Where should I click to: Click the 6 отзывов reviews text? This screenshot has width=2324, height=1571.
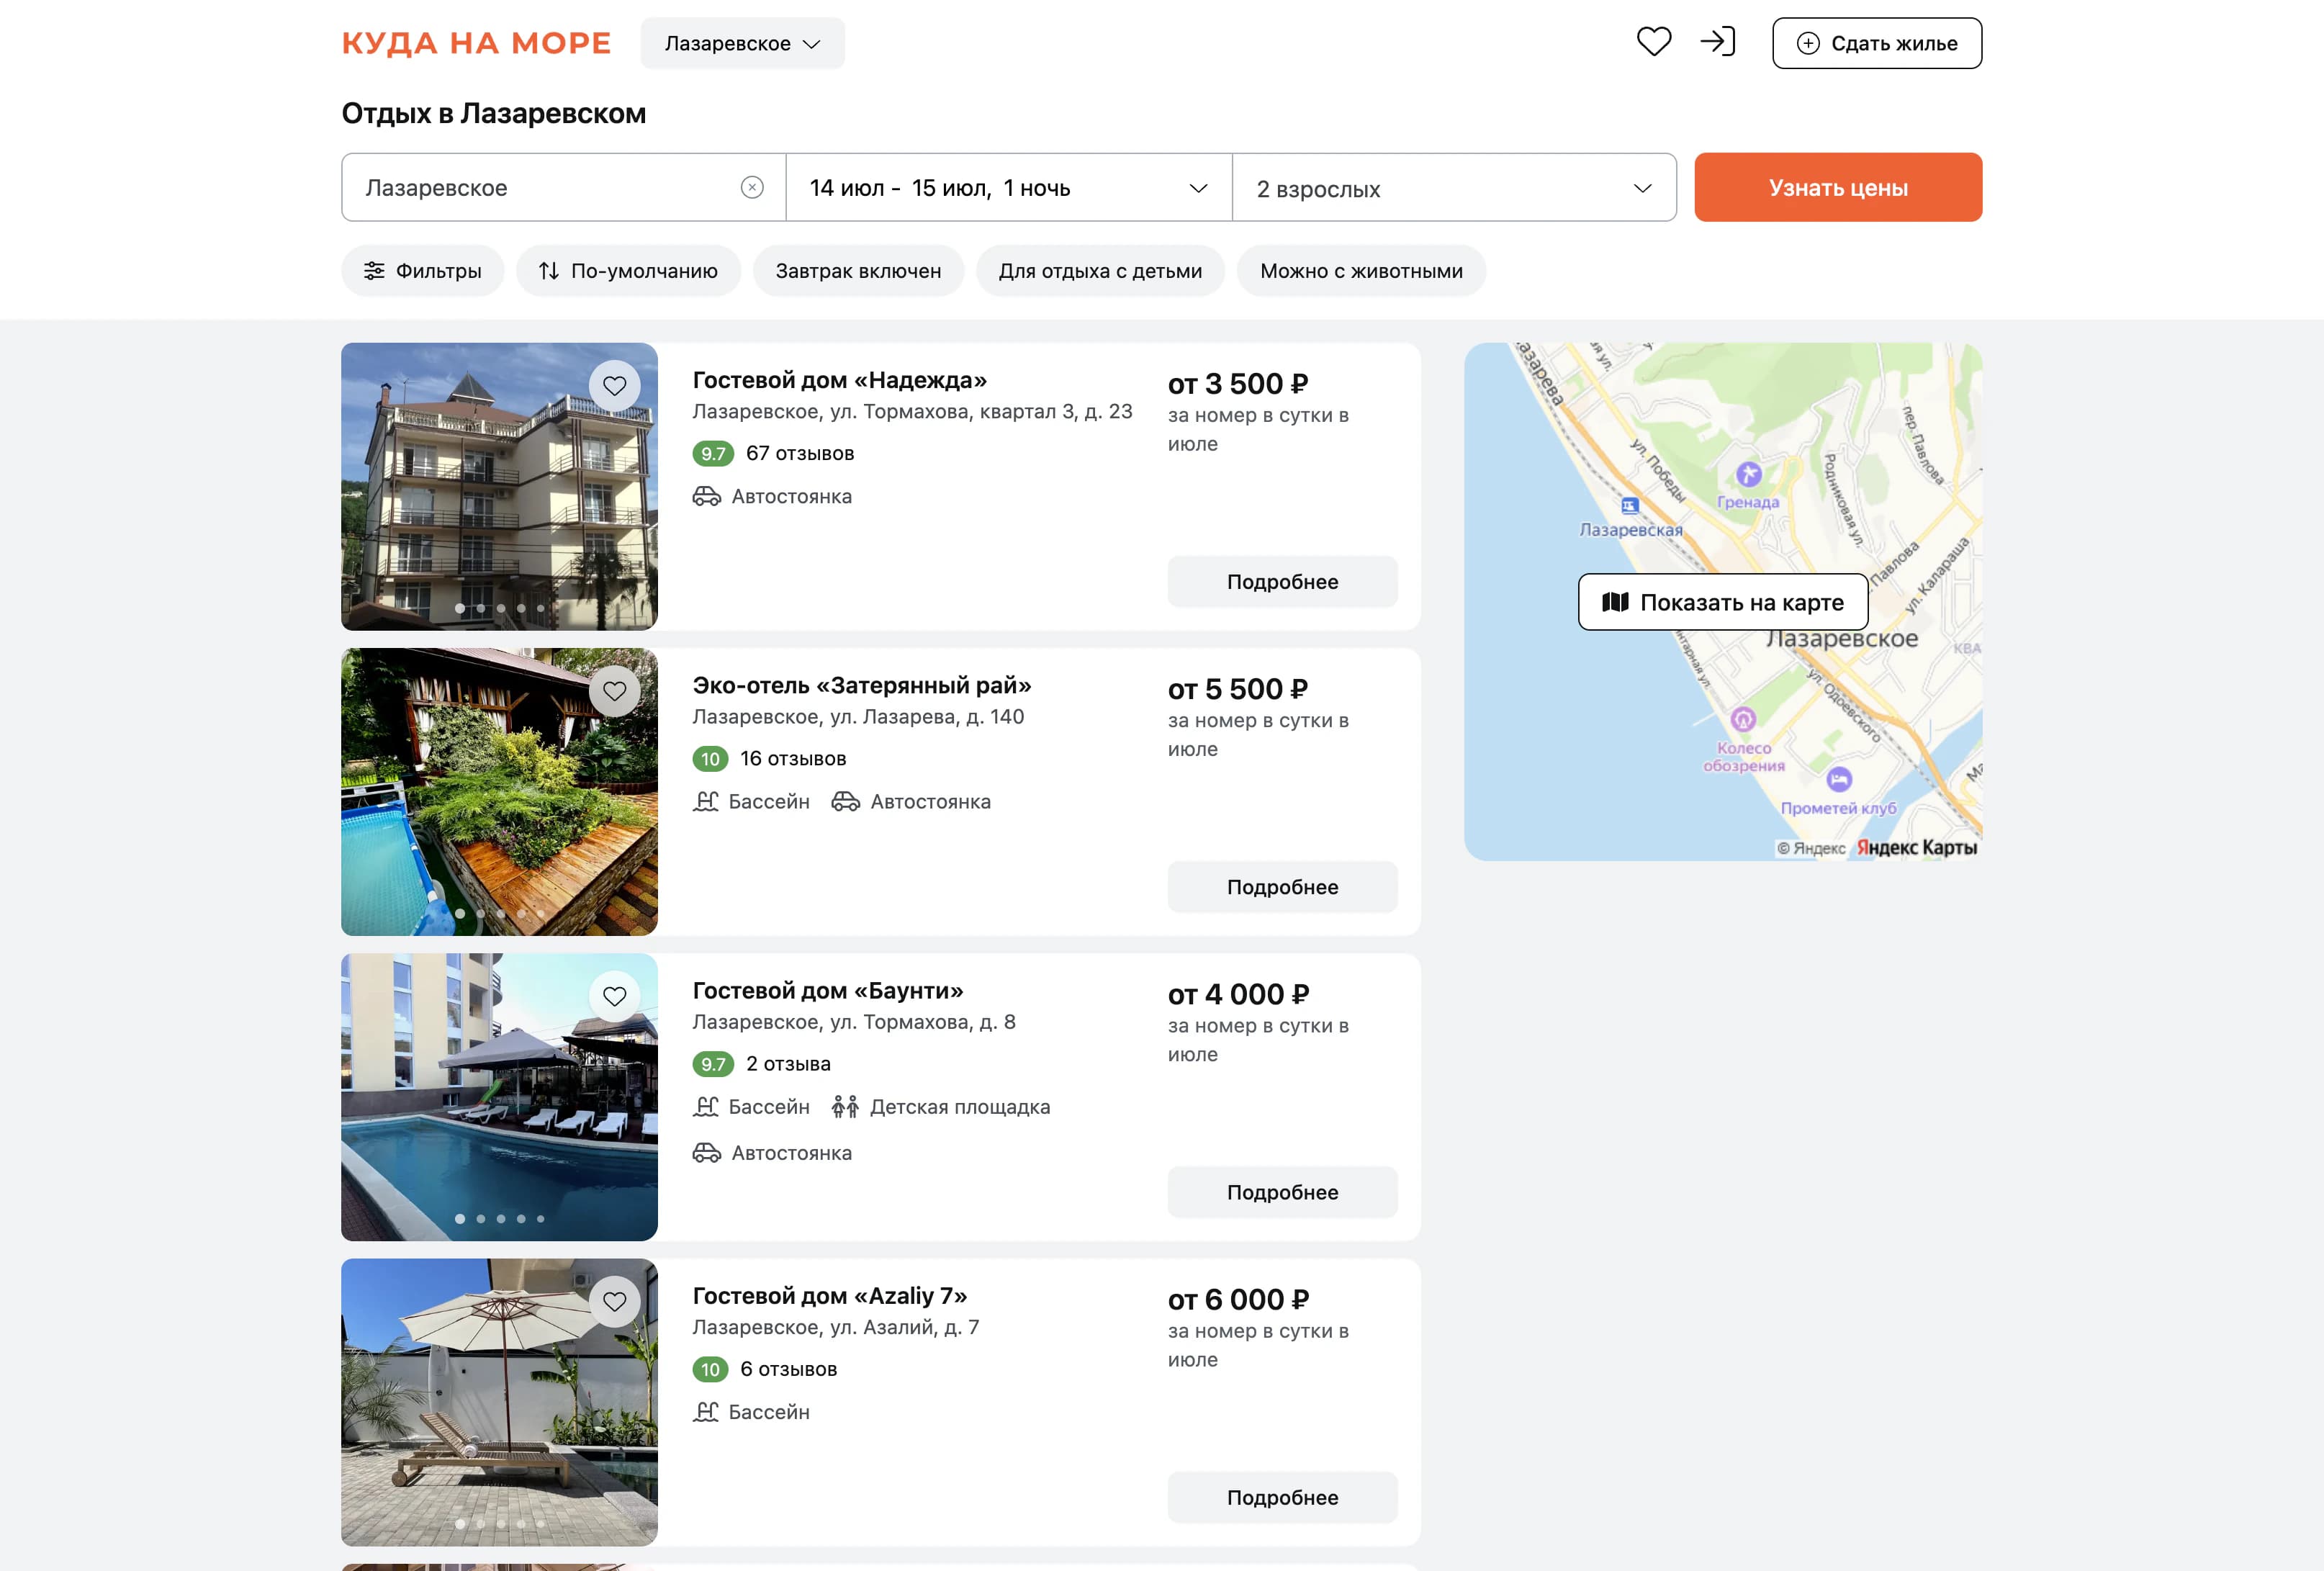coord(788,1369)
